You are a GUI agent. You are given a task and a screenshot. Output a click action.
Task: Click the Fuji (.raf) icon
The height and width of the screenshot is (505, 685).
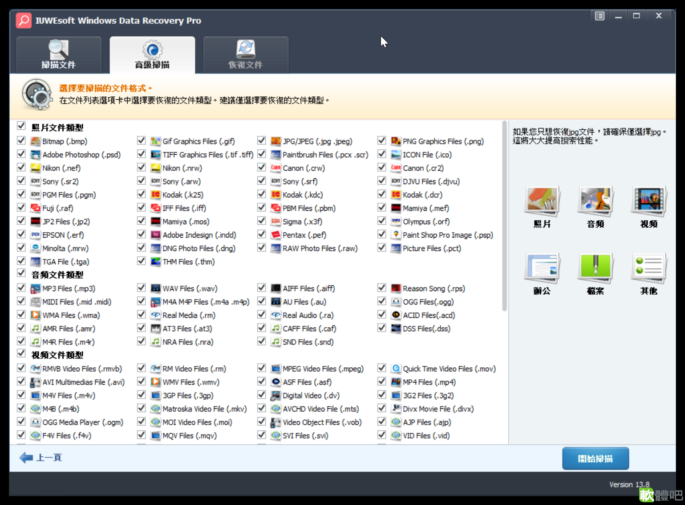(x=36, y=208)
